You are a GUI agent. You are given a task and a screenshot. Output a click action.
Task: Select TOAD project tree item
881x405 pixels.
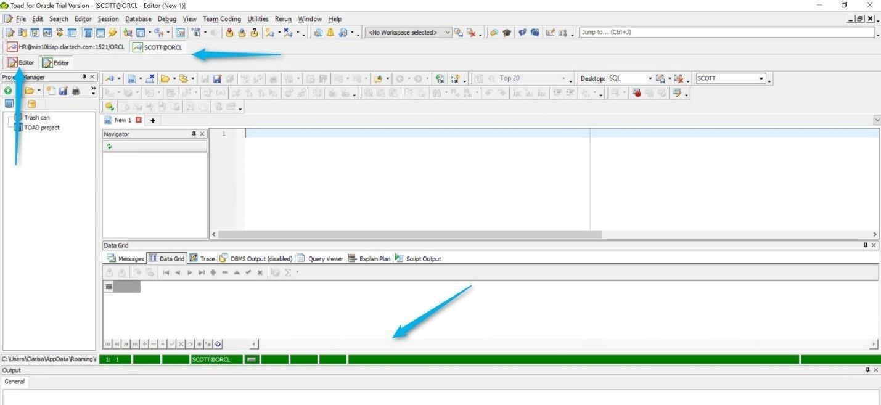point(41,128)
